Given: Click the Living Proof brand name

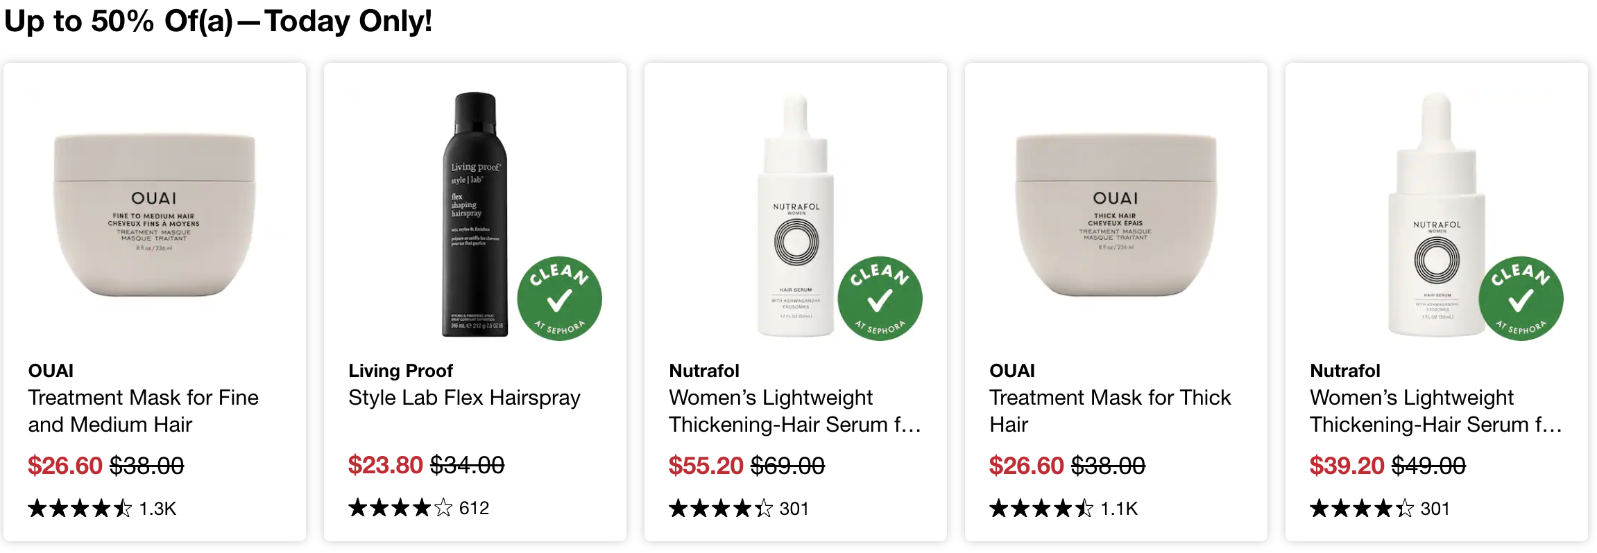Looking at the screenshot, I should (x=400, y=371).
